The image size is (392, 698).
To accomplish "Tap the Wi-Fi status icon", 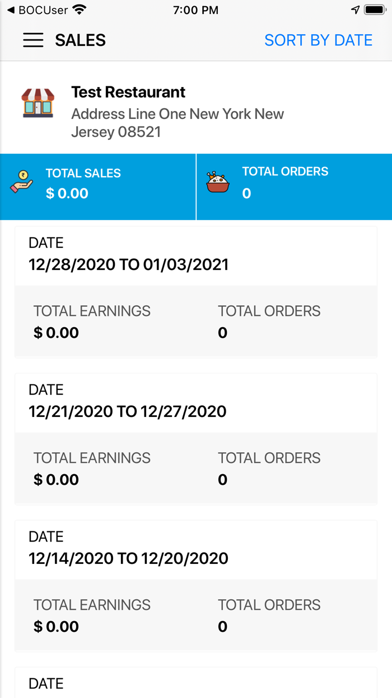I will (x=80, y=10).
